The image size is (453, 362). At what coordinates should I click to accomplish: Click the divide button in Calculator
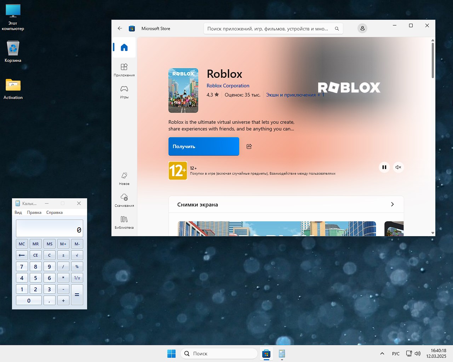[63, 267]
